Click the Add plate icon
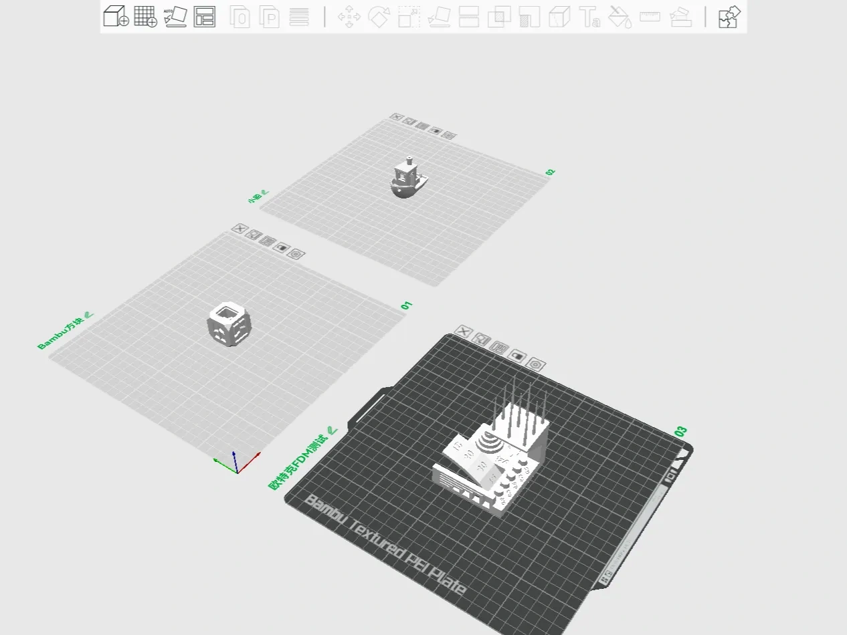Viewport: 847px width, 635px height. pos(146,17)
